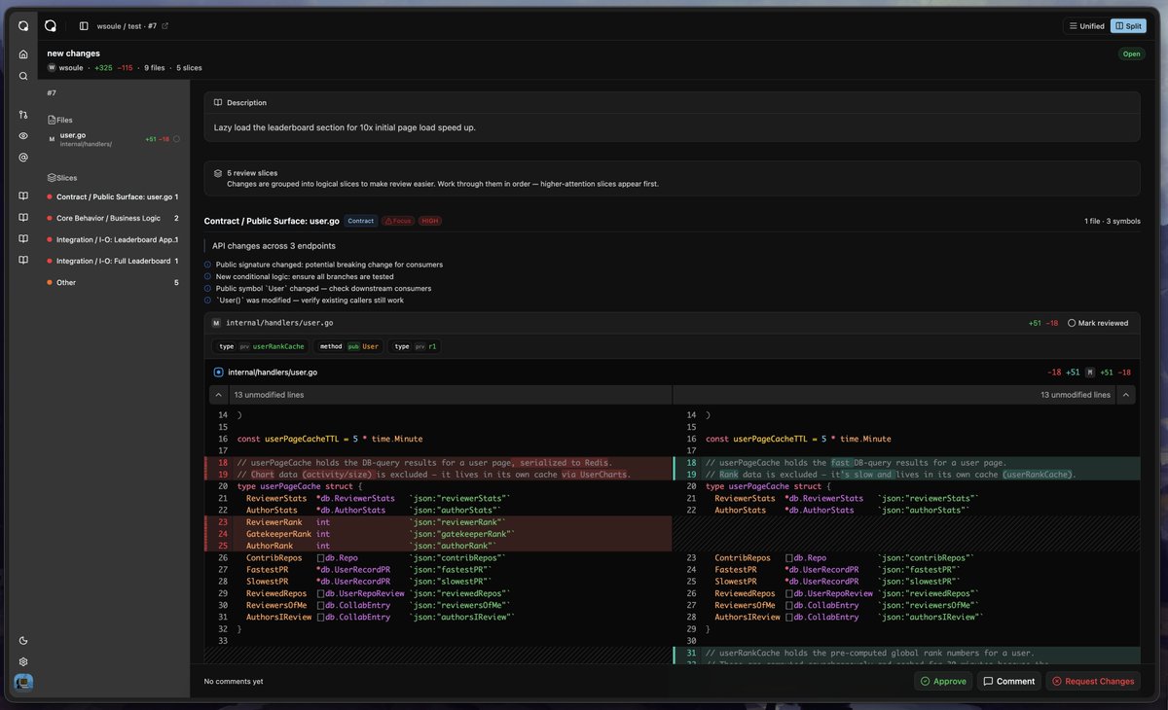Click the wsoule author avatar
The image size is (1168, 710).
pyautogui.click(x=52, y=68)
